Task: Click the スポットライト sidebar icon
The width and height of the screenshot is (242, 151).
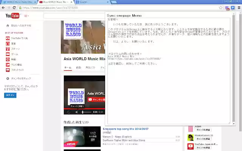Action: pyautogui.click(x=8, y=70)
